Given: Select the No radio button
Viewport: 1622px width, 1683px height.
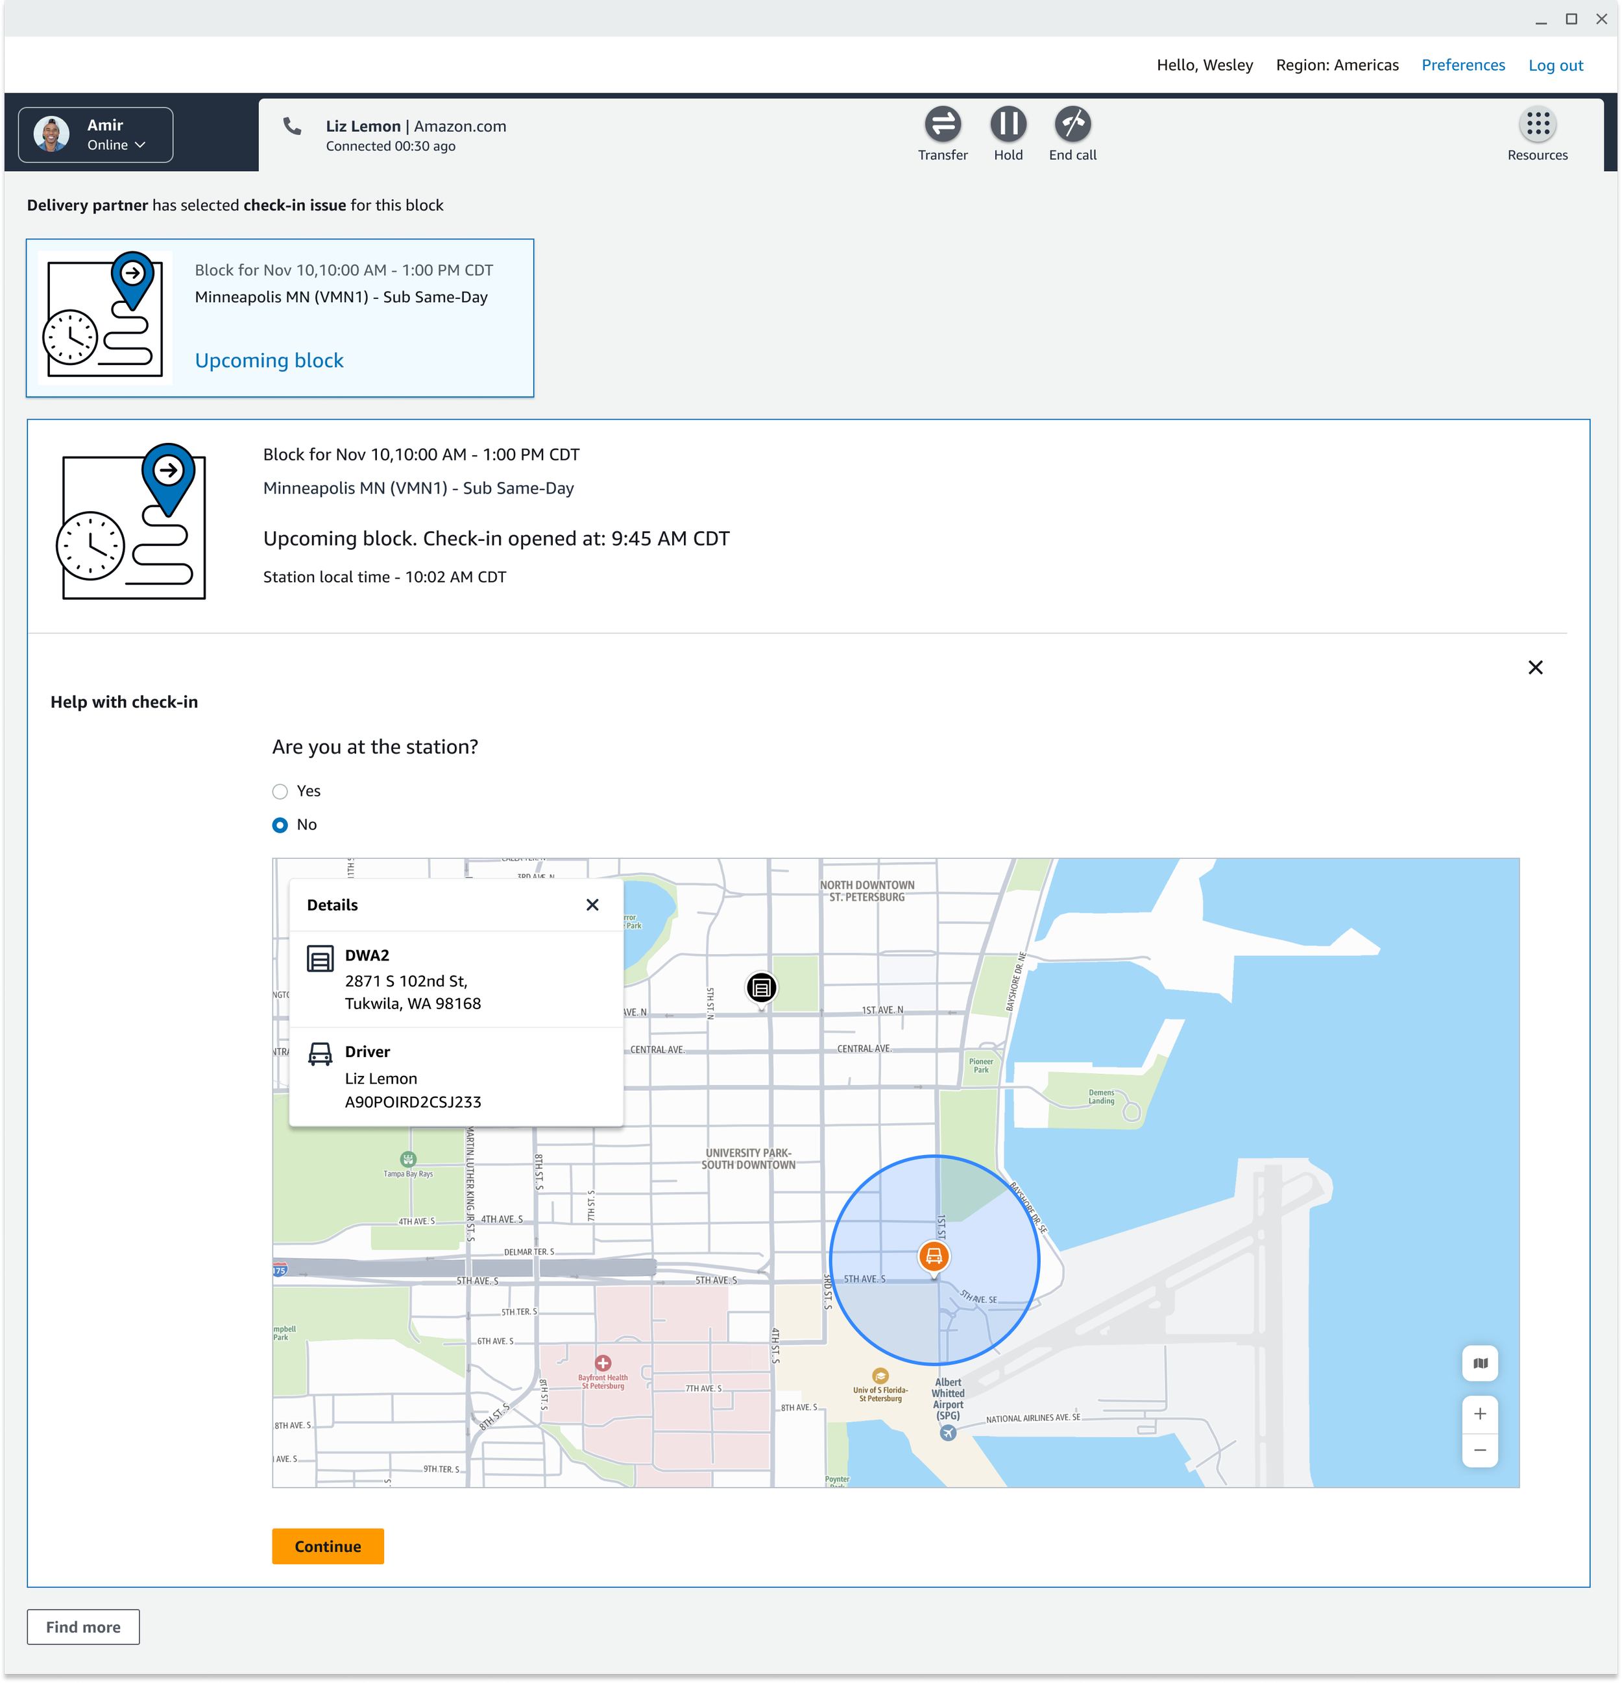Looking at the screenshot, I should pyautogui.click(x=280, y=825).
